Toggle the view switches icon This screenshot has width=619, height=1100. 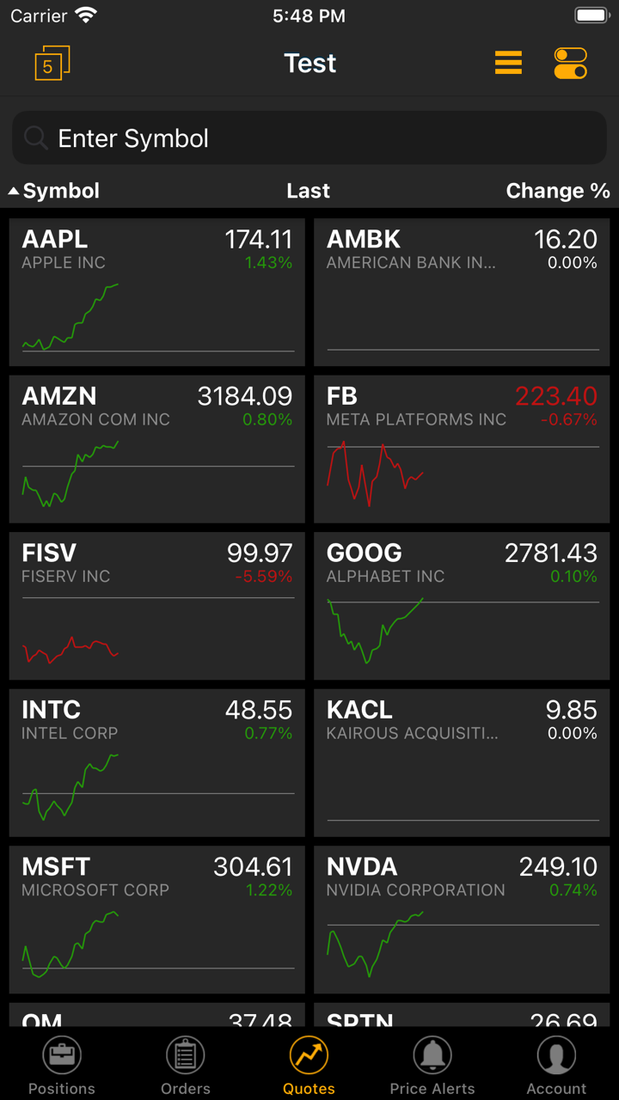pos(570,63)
